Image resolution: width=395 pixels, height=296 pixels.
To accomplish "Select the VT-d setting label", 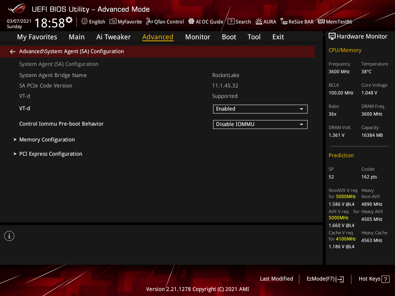I will (x=25, y=108).
